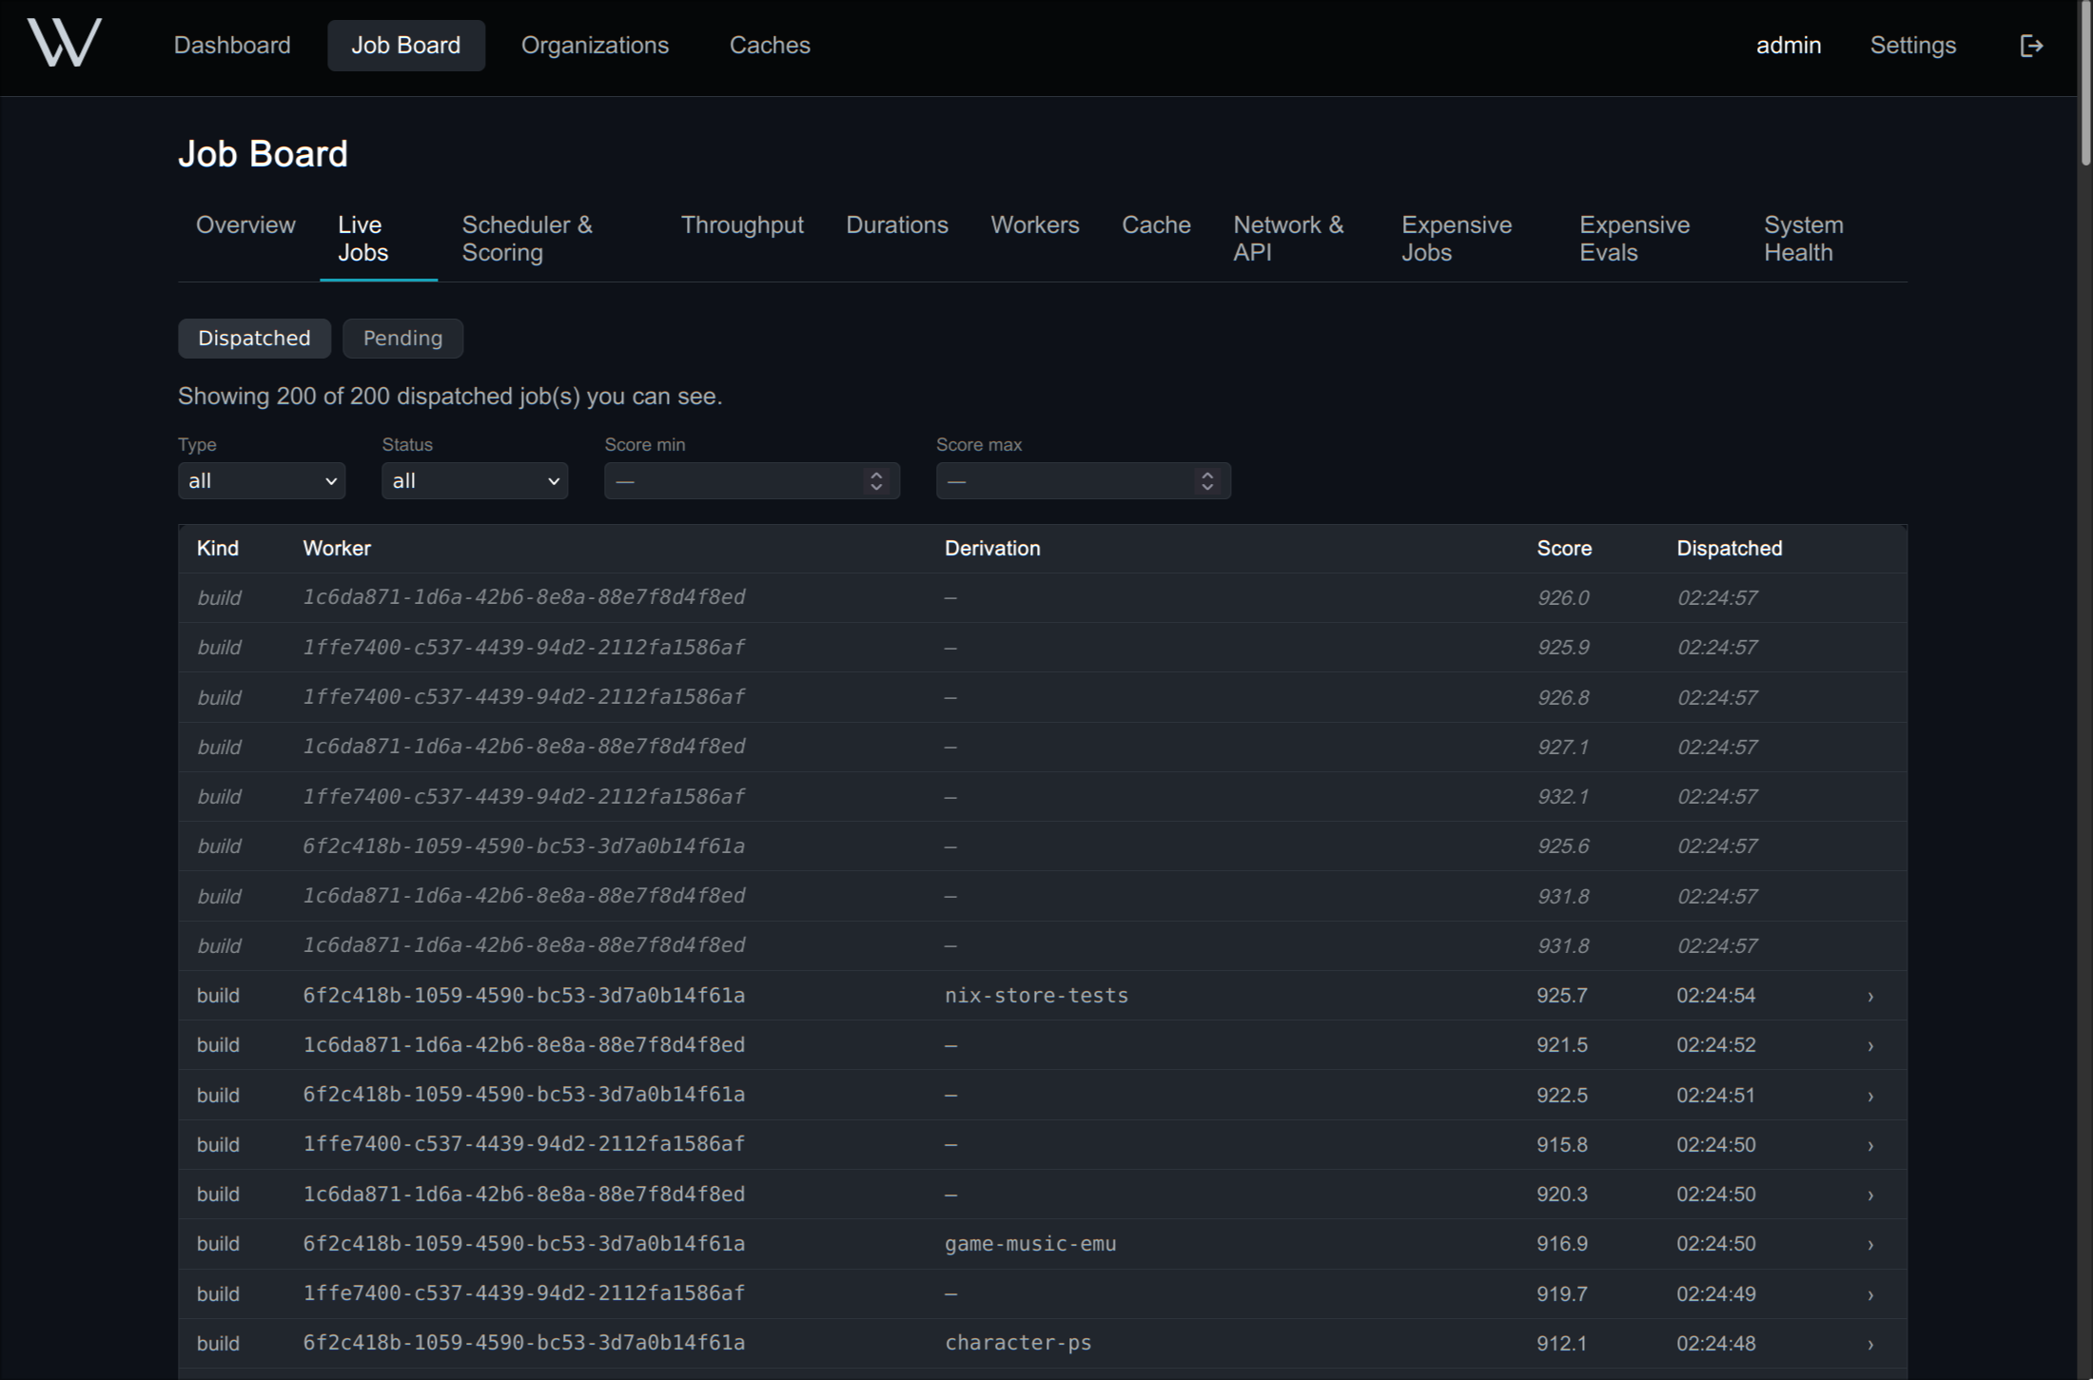Open the Status filter dropdown
The height and width of the screenshot is (1380, 2093).
pos(475,481)
